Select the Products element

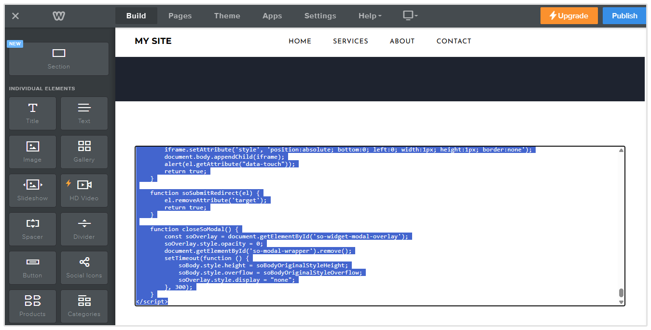coord(32,306)
